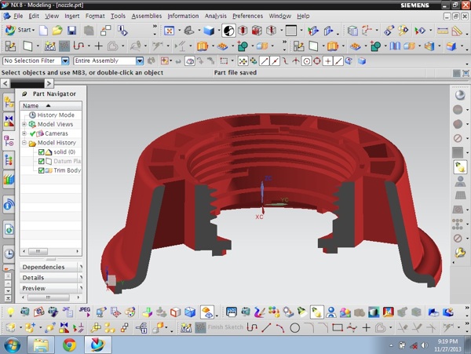
Task: Select the Circle sketch tool icon
Action: coord(294,327)
